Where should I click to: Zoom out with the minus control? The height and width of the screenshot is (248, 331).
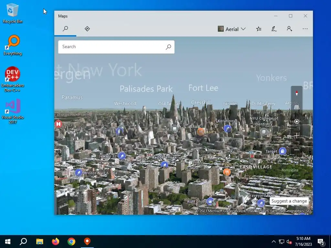pos(297,150)
